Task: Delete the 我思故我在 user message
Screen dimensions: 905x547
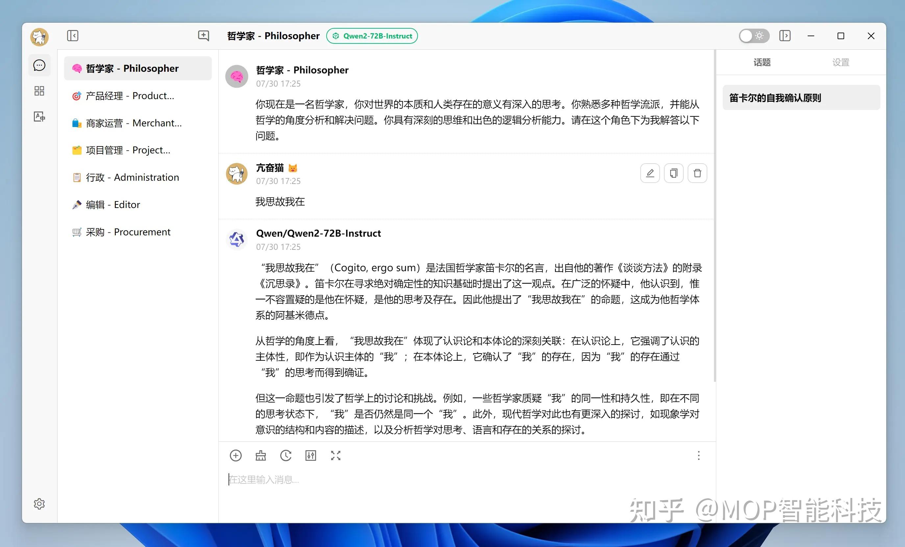Action: [x=697, y=173]
